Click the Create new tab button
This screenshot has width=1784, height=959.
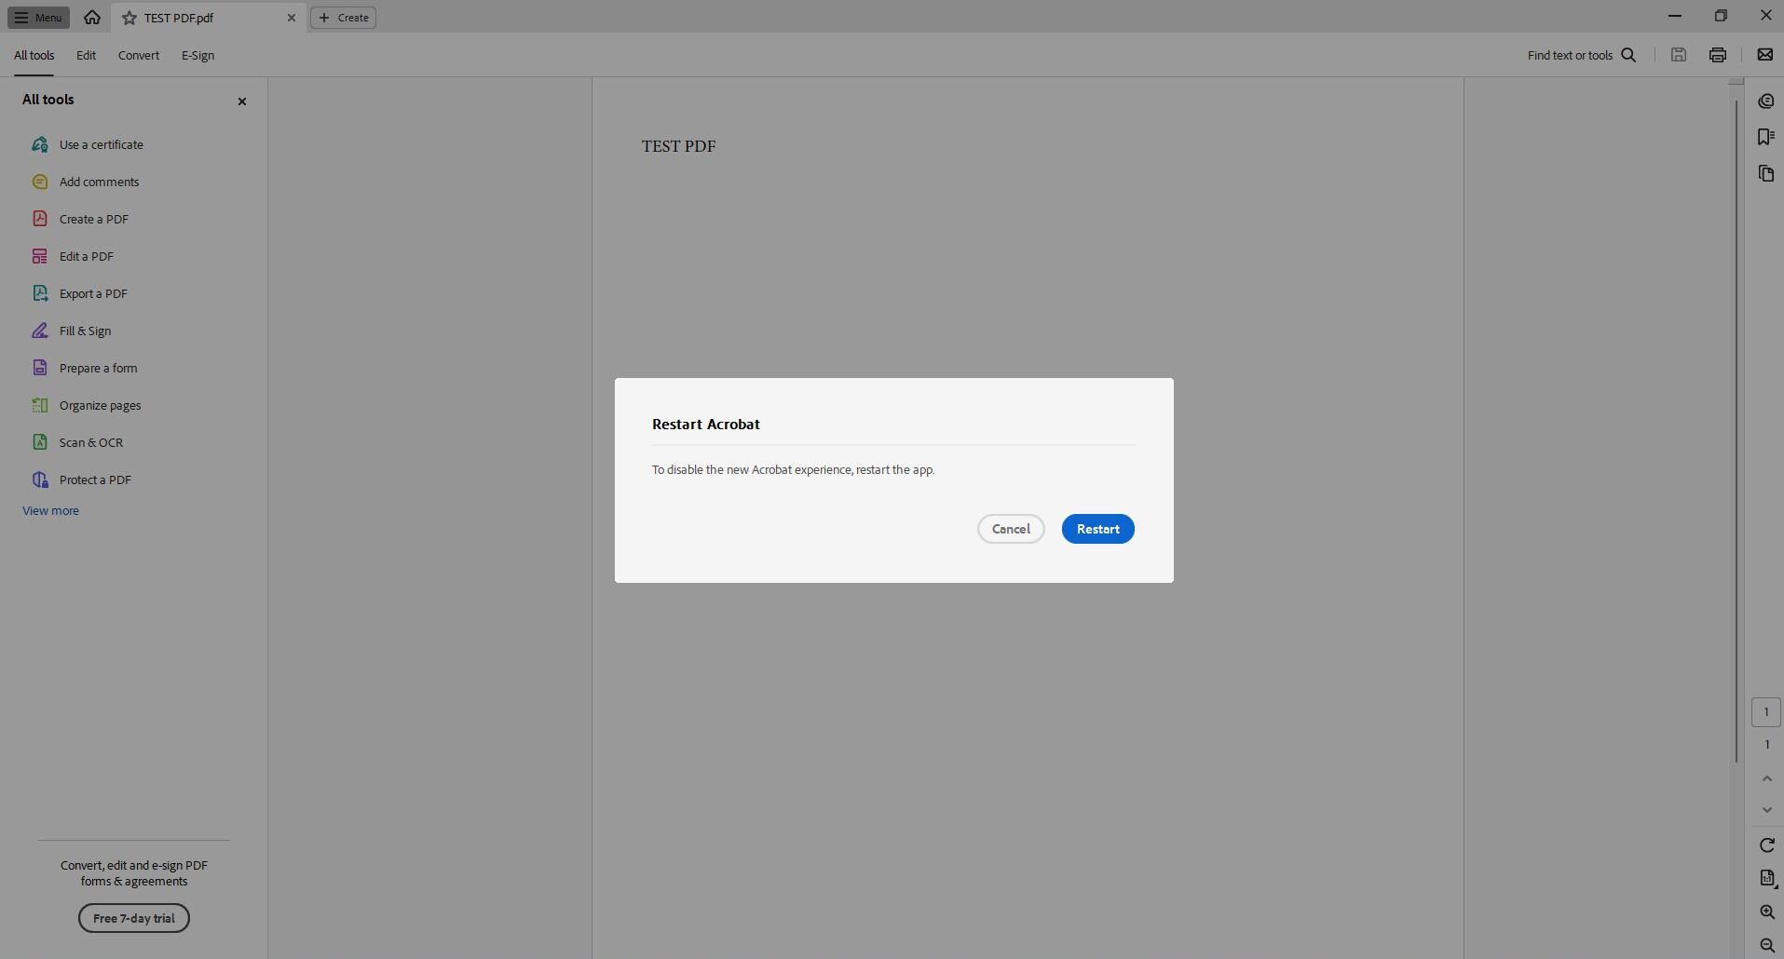coord(343,18)
